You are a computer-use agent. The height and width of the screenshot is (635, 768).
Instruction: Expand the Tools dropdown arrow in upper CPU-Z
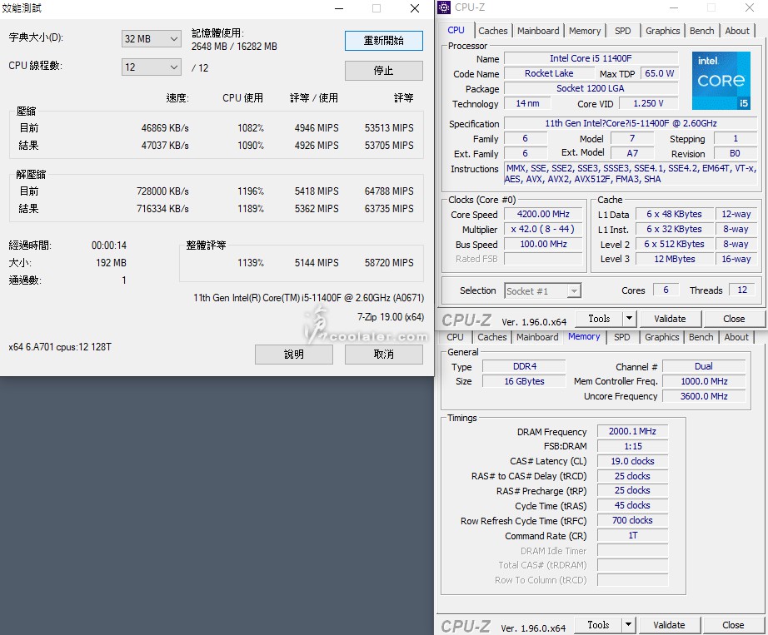coord(629,319)
